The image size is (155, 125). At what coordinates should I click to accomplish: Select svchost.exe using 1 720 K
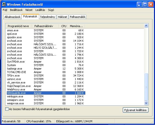(x=46, y=51)
